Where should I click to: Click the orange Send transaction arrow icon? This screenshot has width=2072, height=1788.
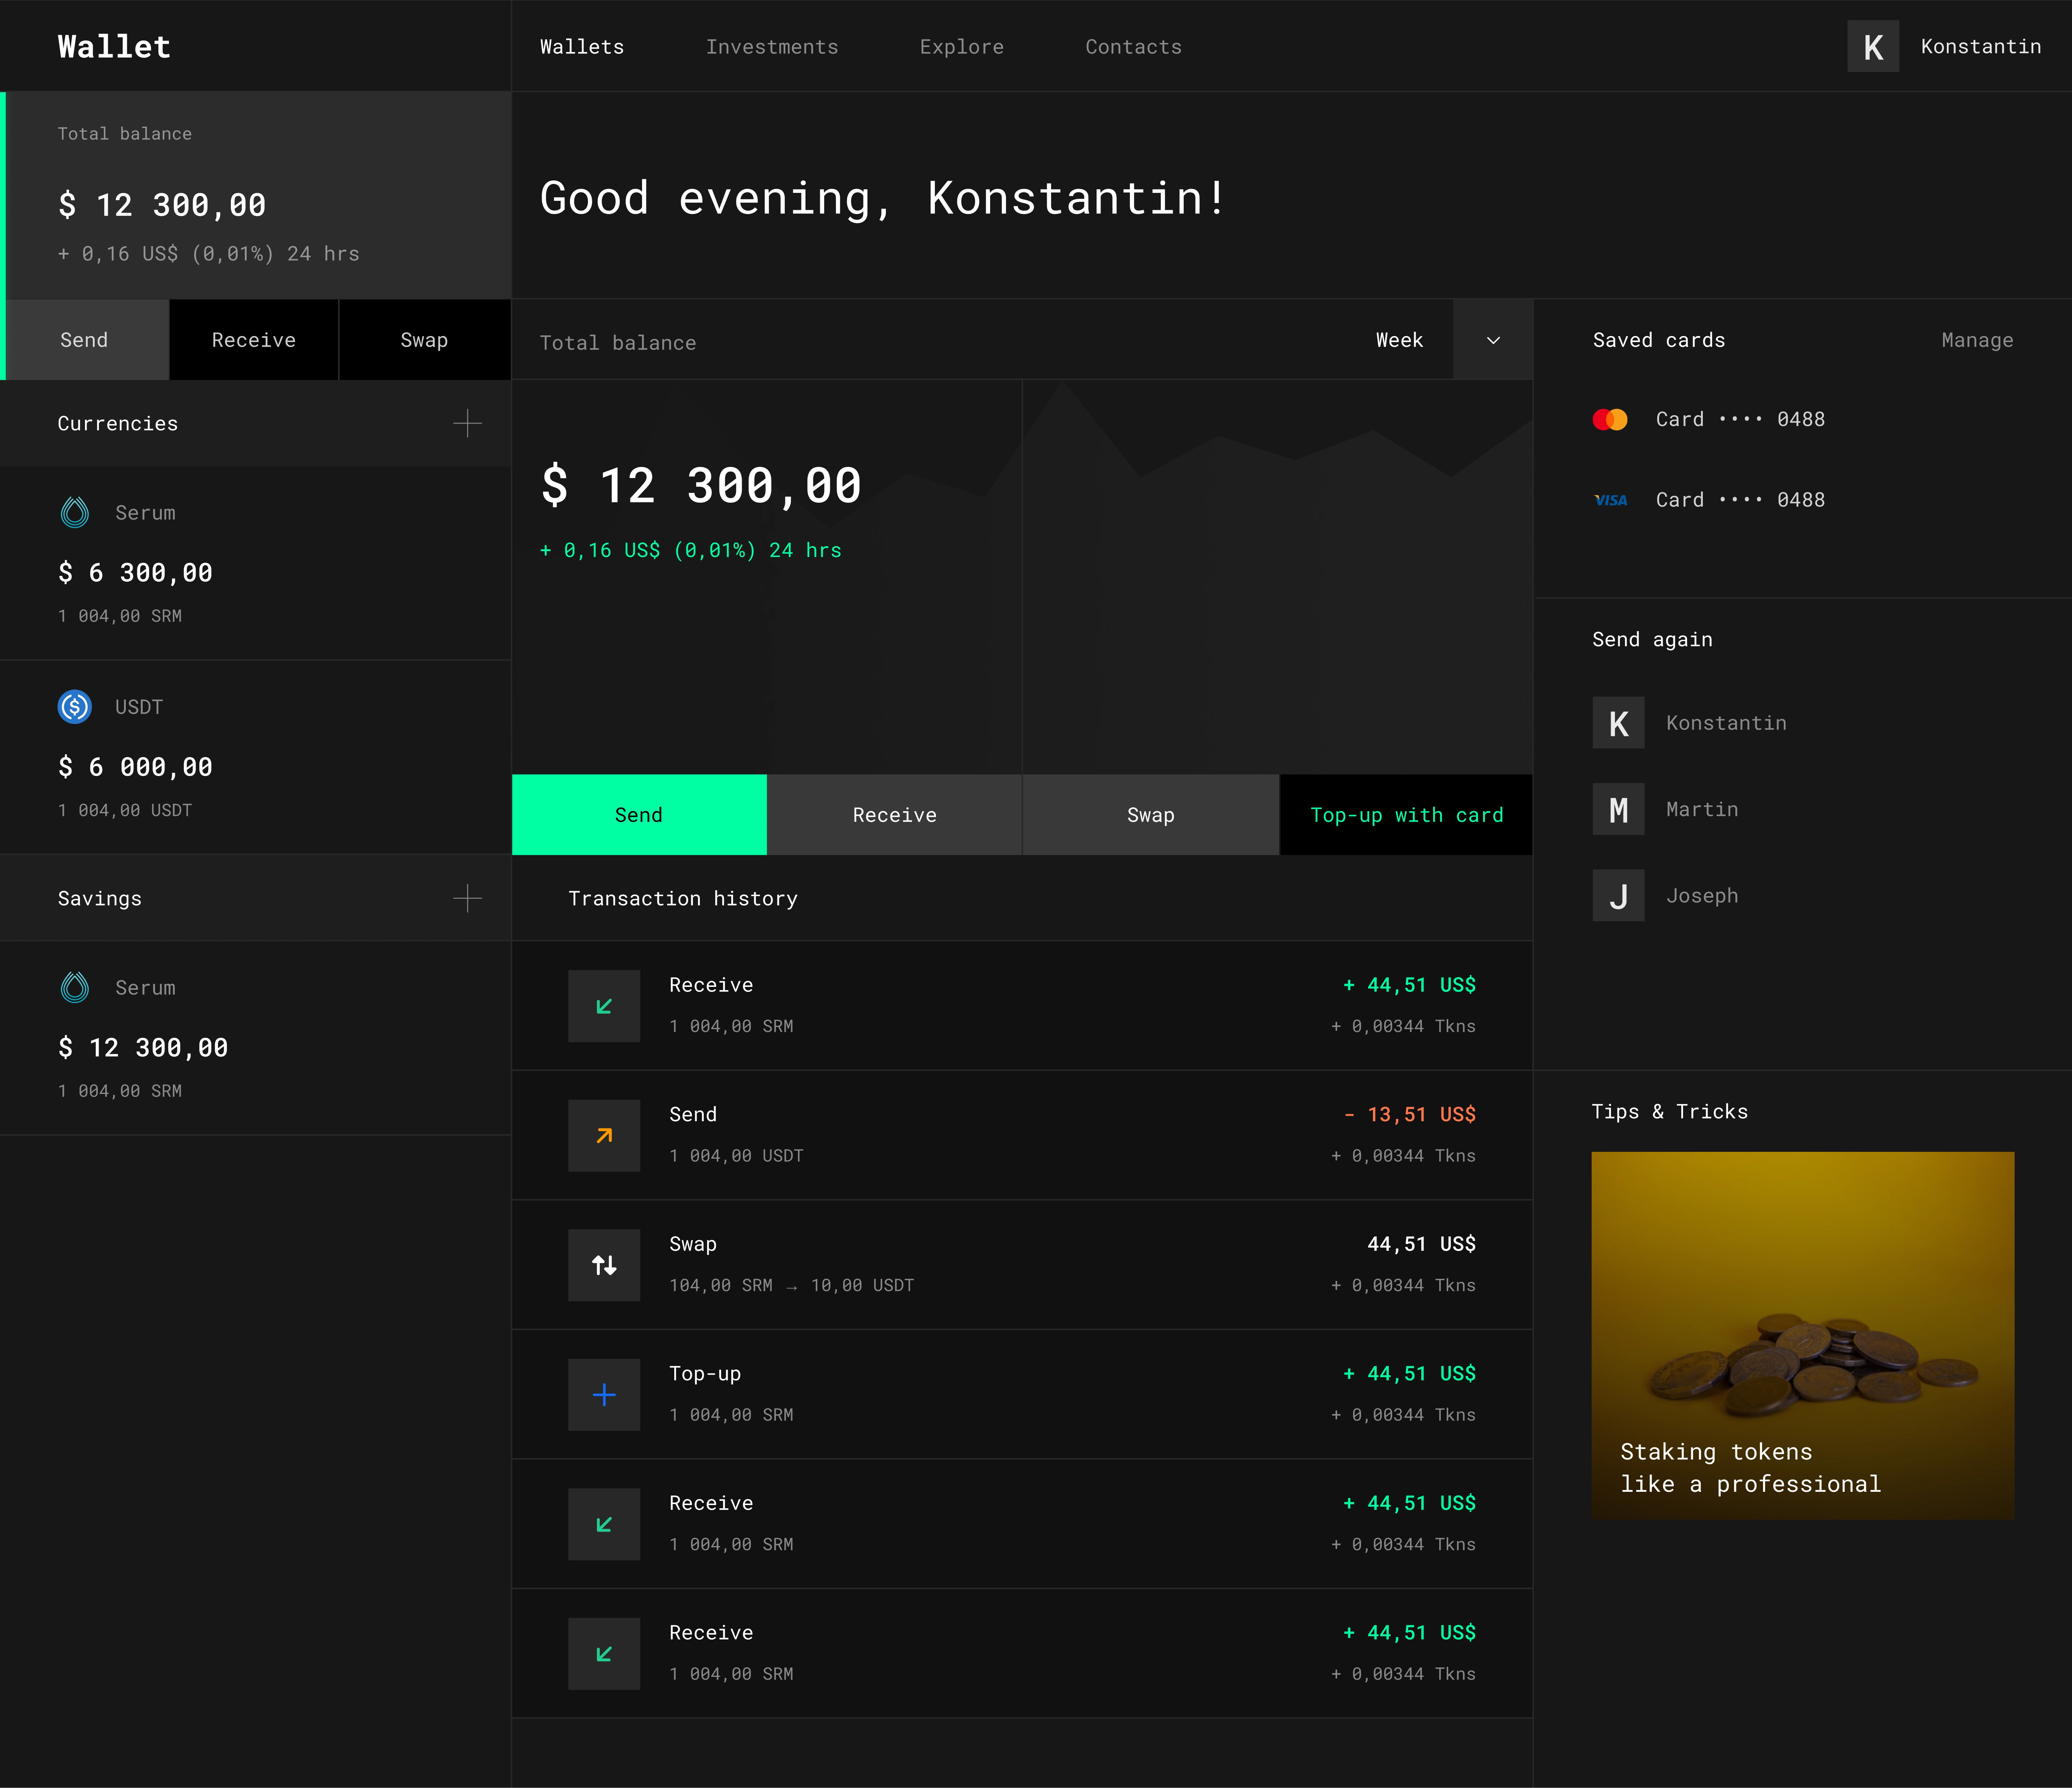[x=604, y=1136]
